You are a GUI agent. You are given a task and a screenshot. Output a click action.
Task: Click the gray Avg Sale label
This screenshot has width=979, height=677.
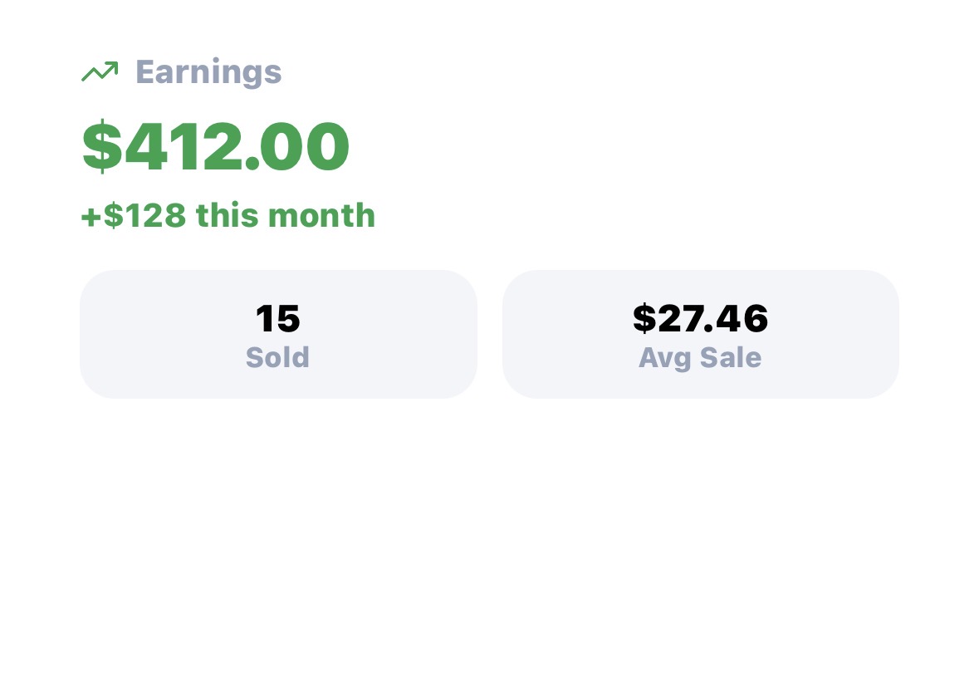700,358
